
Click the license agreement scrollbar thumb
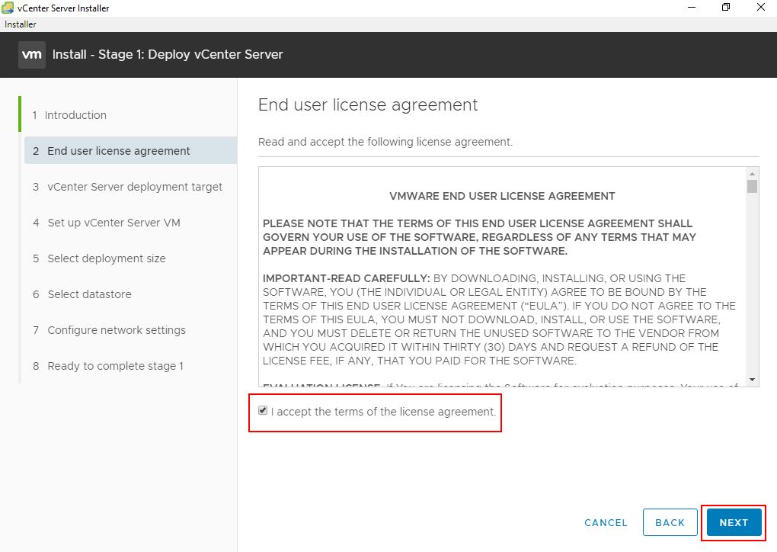[x=752, y=187]
